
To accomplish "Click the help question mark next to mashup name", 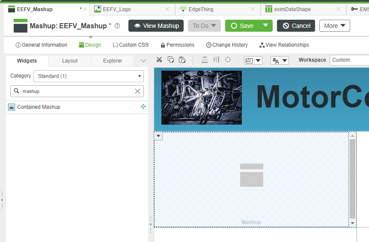I will [117, 26].
